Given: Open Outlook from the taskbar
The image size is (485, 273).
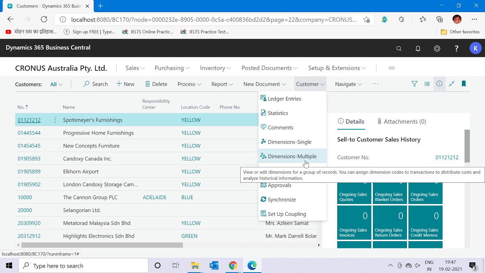Looking at the screenshot, I should tap(214, 266).
